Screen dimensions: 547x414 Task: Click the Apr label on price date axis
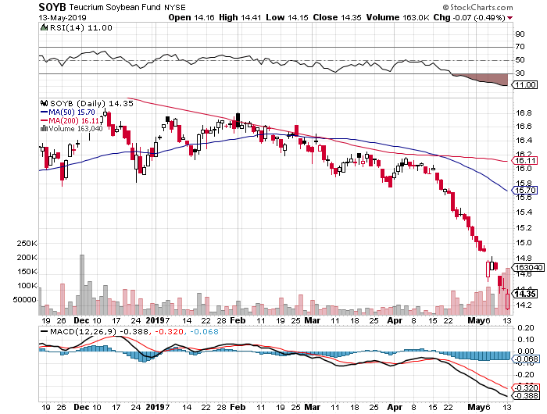[x=395, y=320]
